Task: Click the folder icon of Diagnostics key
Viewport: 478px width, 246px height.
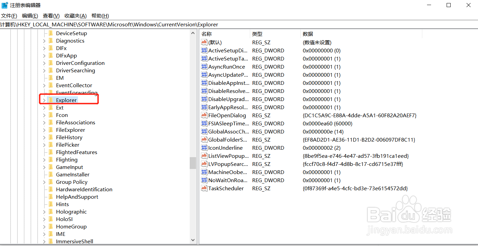Action: pos(51,41)
